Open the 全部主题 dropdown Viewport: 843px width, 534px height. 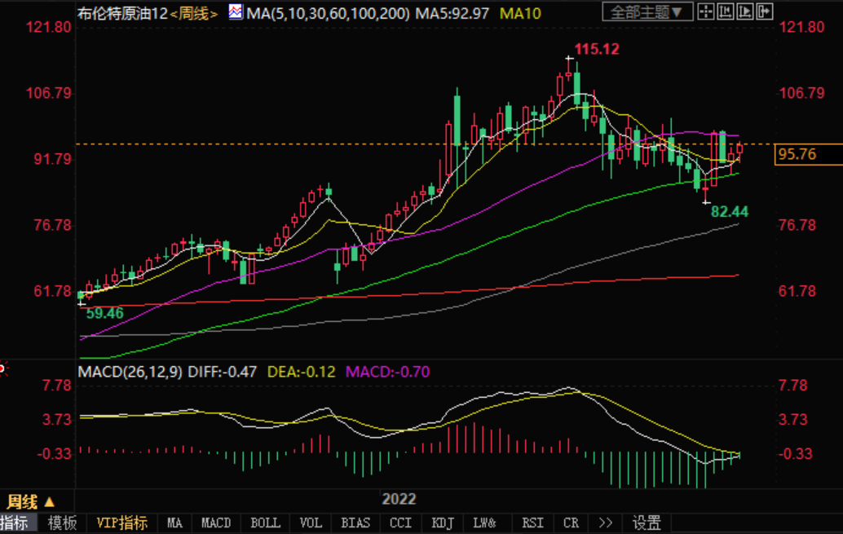pyautogui.click(x=647, y=12)
